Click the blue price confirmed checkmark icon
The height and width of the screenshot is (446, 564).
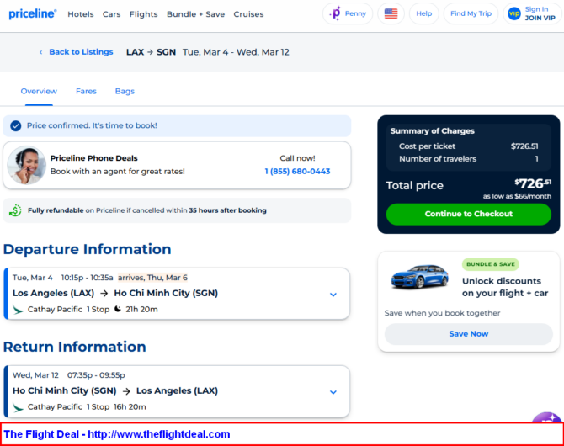point(15,126)
